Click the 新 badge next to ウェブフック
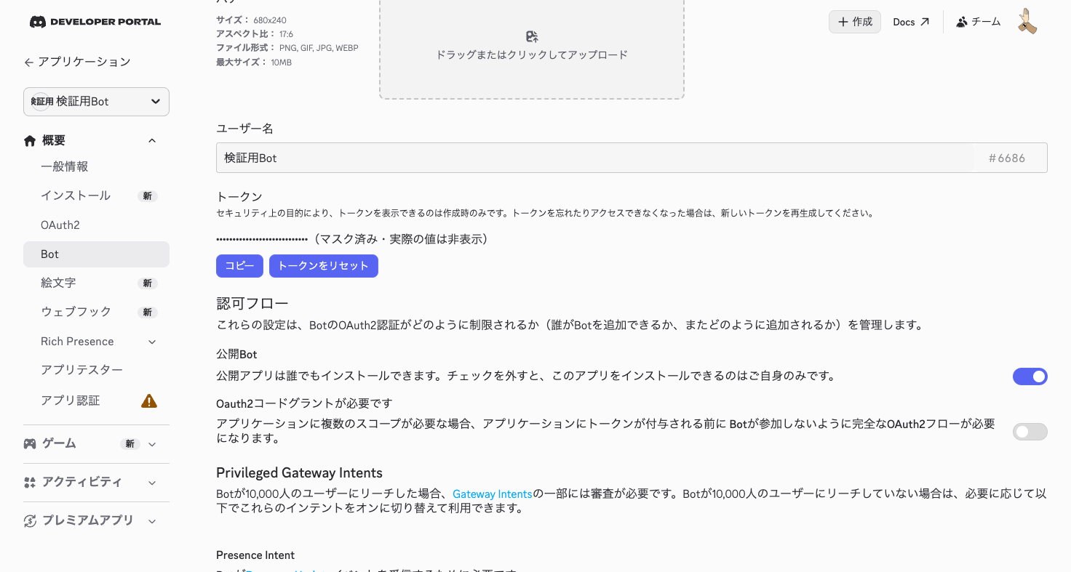 pyautogui.click(x=148, y=313)
